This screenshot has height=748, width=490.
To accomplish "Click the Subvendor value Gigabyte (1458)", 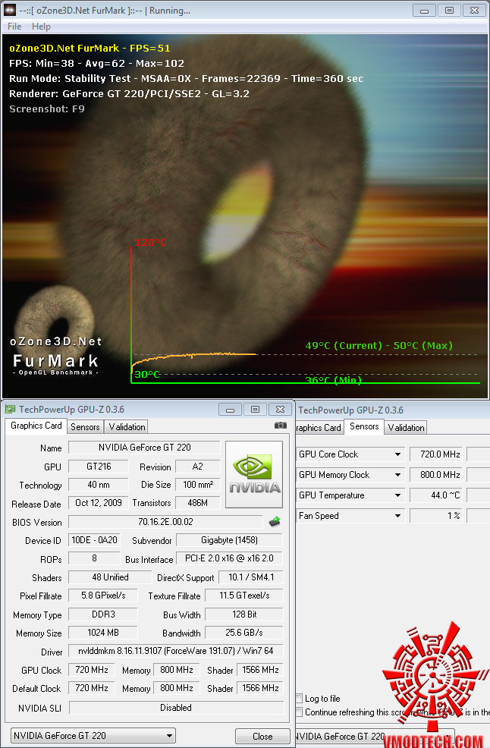I will [230, 540].
